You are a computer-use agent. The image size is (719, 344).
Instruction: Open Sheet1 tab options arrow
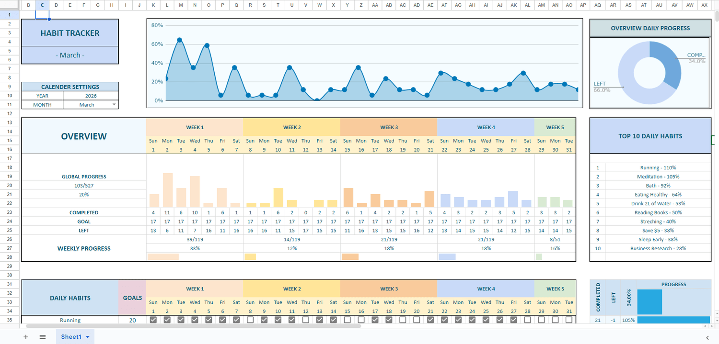point(88,337)
